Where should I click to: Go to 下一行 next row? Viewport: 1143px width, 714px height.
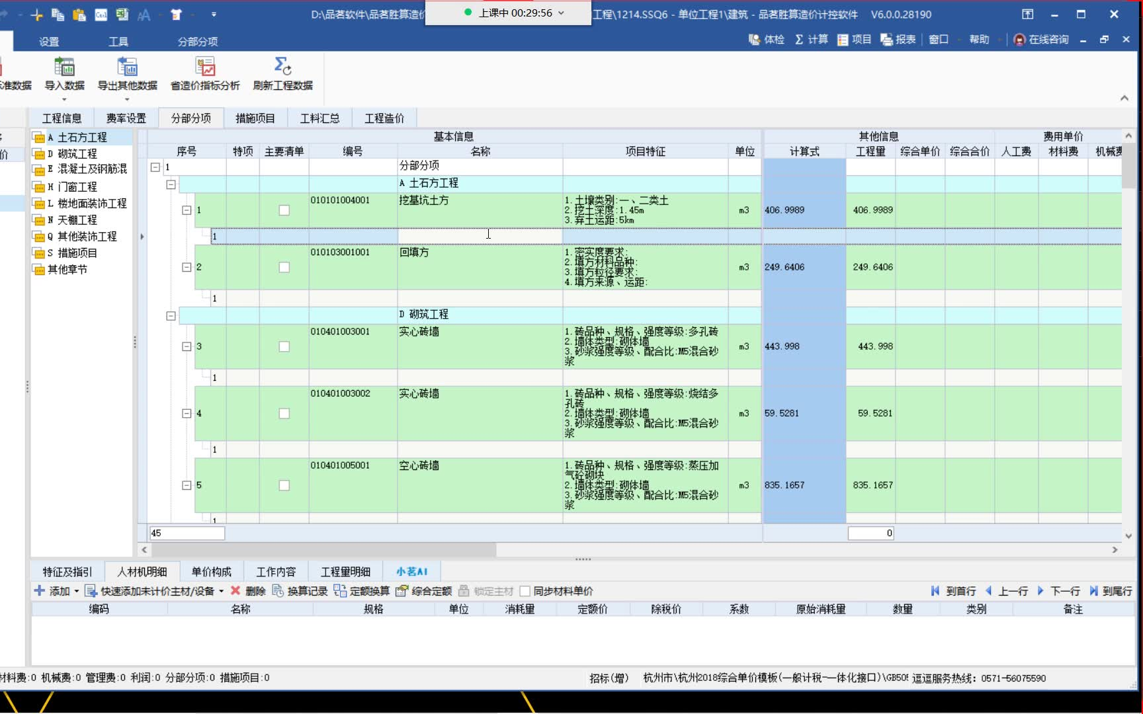pyautogui.click(x=1058, y=591)
